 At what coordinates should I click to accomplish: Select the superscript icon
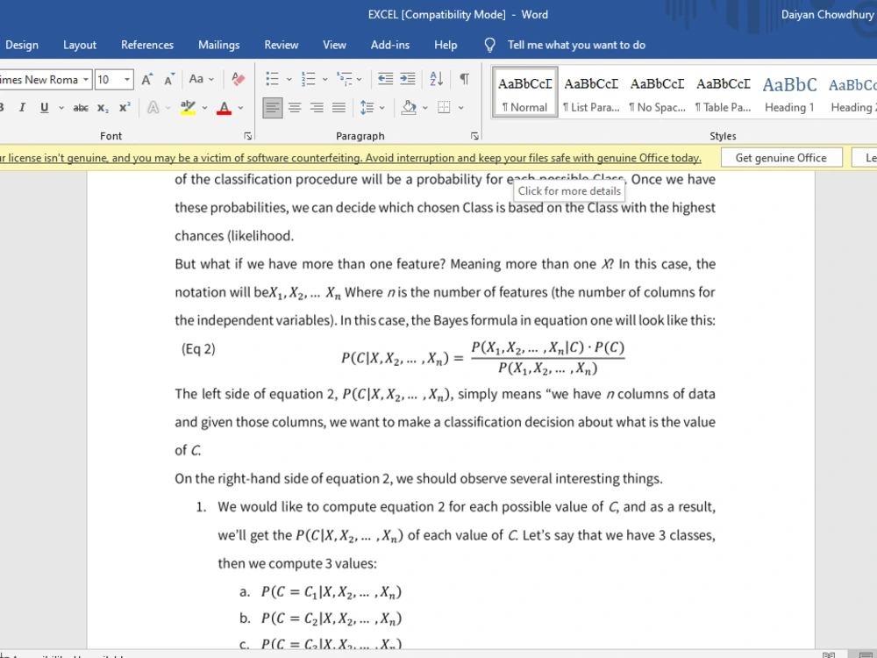[x=124, y=106]
